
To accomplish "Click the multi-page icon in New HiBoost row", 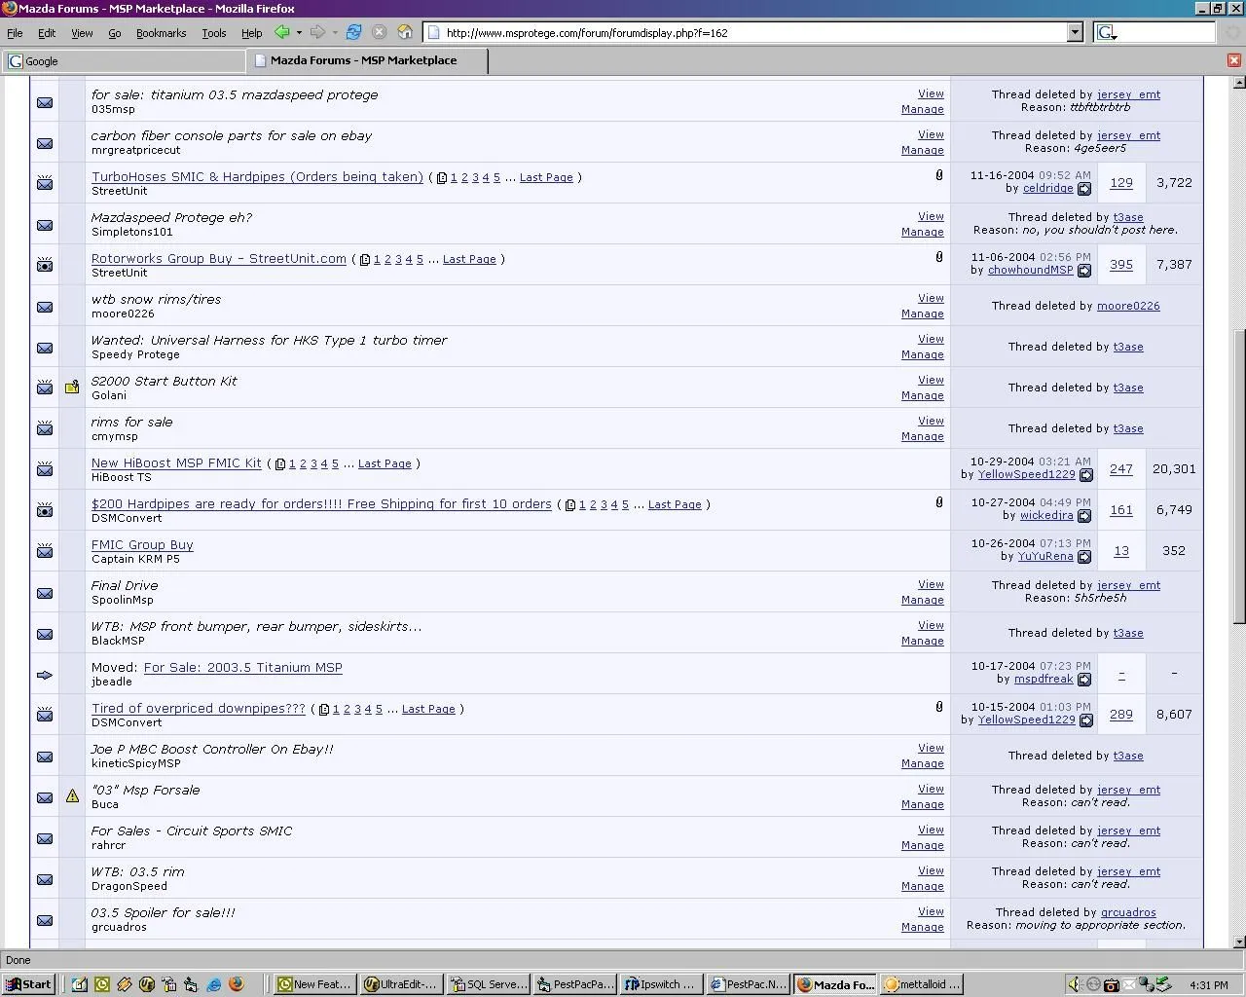I will [280, 464].
